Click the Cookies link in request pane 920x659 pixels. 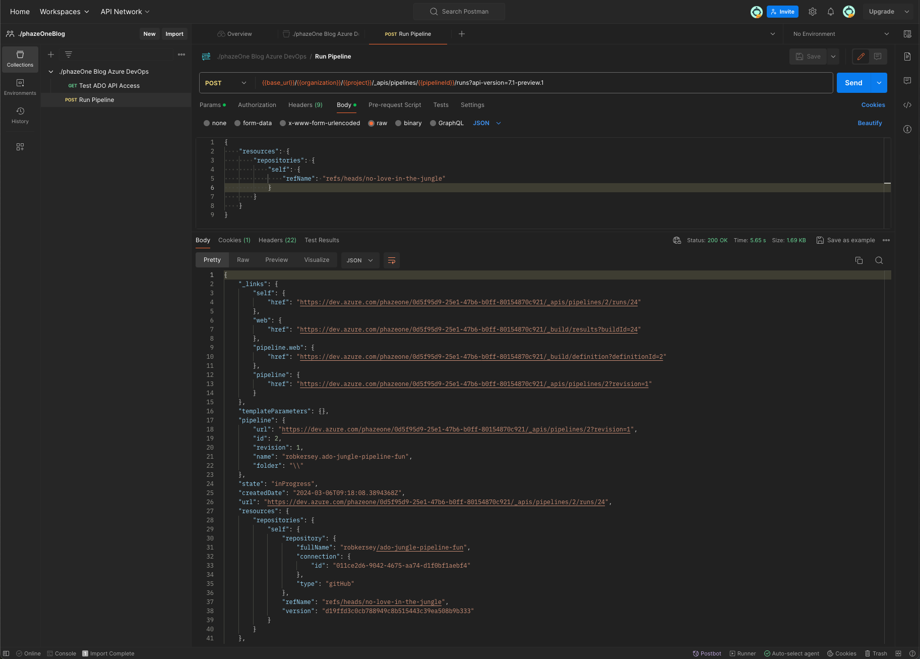pyautogui.click(x=873, y=105)
